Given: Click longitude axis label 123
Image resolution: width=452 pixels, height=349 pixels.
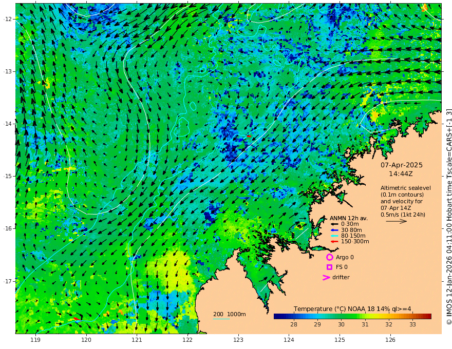Looking at the screenshot, I should pos(238,340).
